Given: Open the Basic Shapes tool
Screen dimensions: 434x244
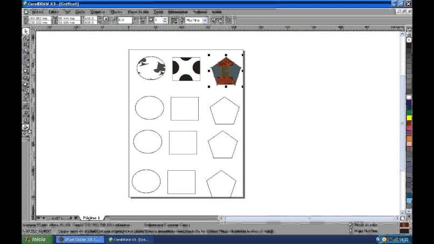Looking at the screenshot, I should pos(26,92).
